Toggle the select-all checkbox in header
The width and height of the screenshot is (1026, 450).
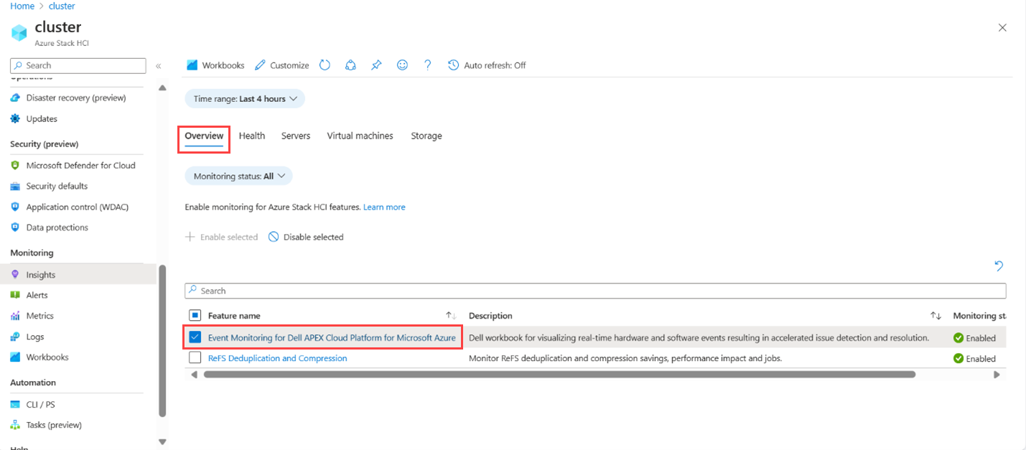195,315
